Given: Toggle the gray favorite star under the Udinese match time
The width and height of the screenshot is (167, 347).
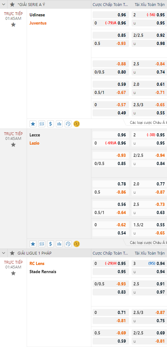Looking at the screenshot, I should pos(13,25).
